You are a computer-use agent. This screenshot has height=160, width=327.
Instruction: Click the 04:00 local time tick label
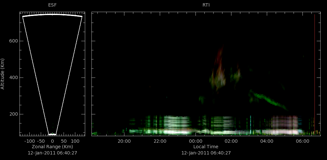pyautogui.click(x=267, y=141)
